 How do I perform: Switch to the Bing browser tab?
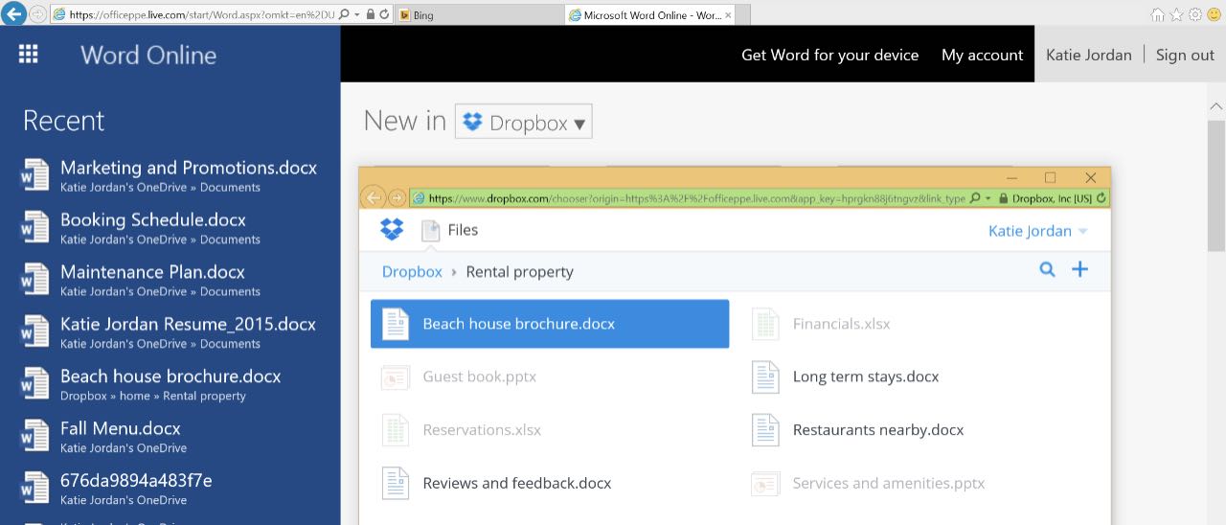click(480, 14)
